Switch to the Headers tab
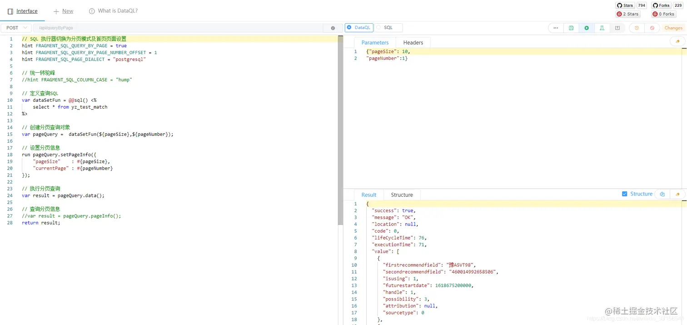The width and height of the screenshot is (687, 325). pyautogui.click(x=413, y=42)
